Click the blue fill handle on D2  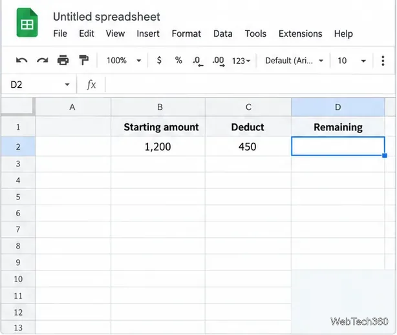385,156
